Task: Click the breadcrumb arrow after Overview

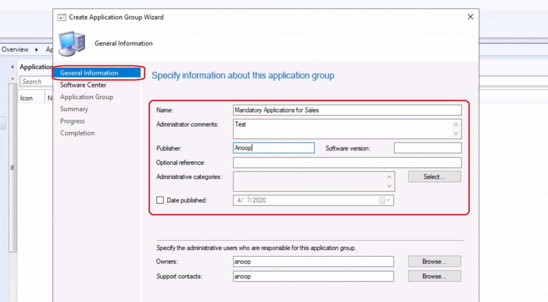Action: (x=36, y=50)
